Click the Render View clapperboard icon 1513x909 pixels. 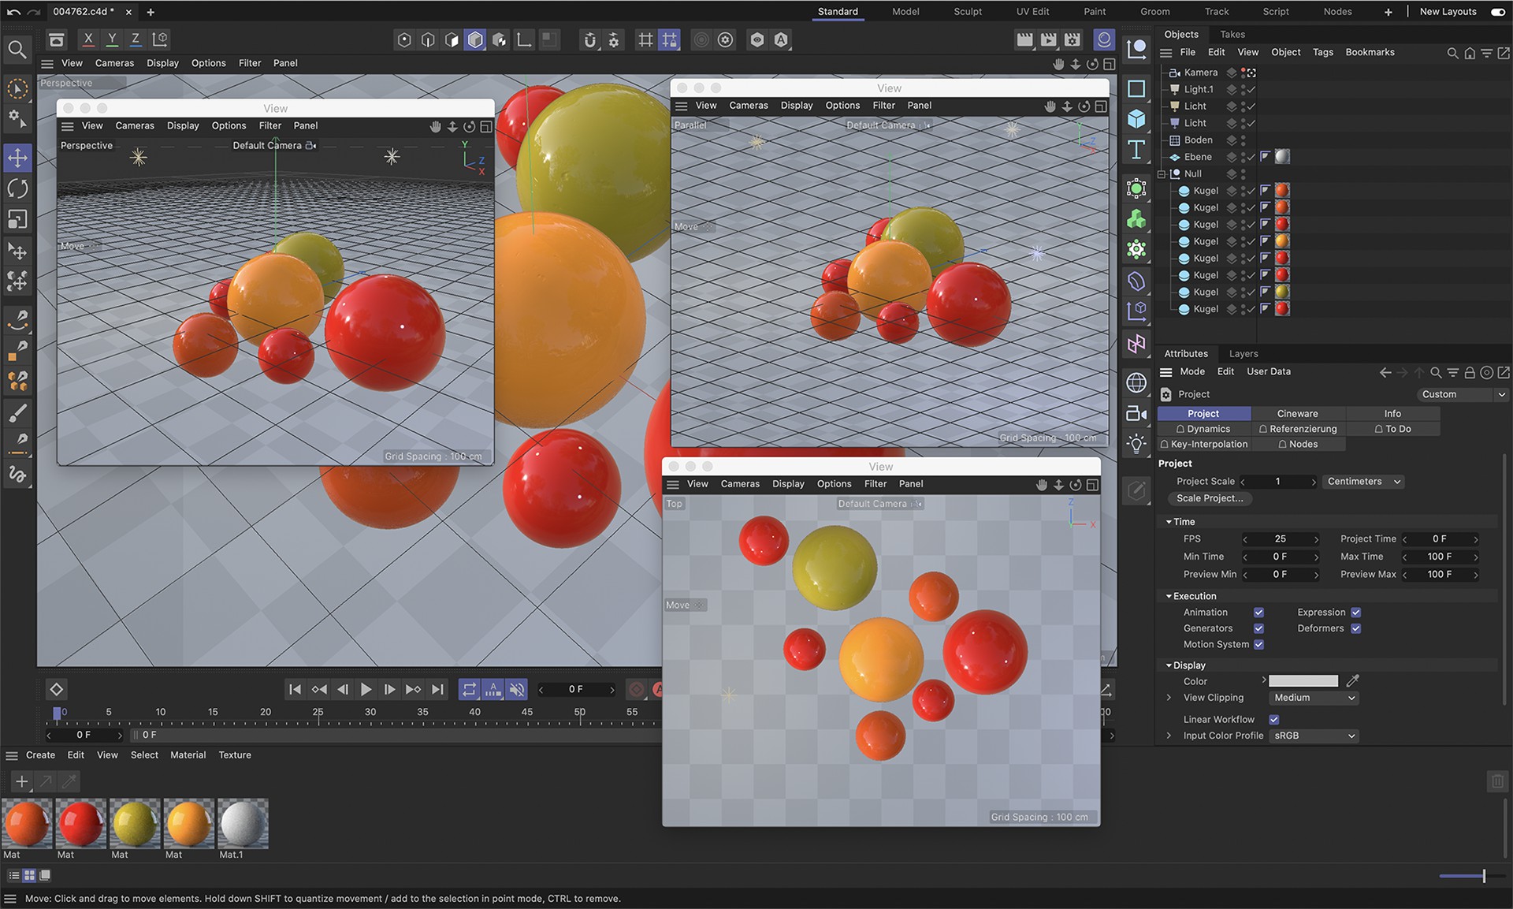[x=1024, y=39]
